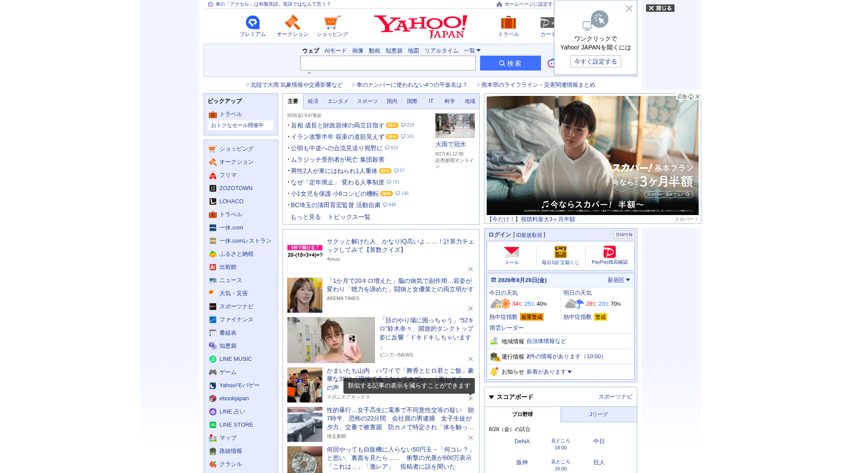Click the ID新規取得 link
This screenshot has height=473, width=841.
529,235
